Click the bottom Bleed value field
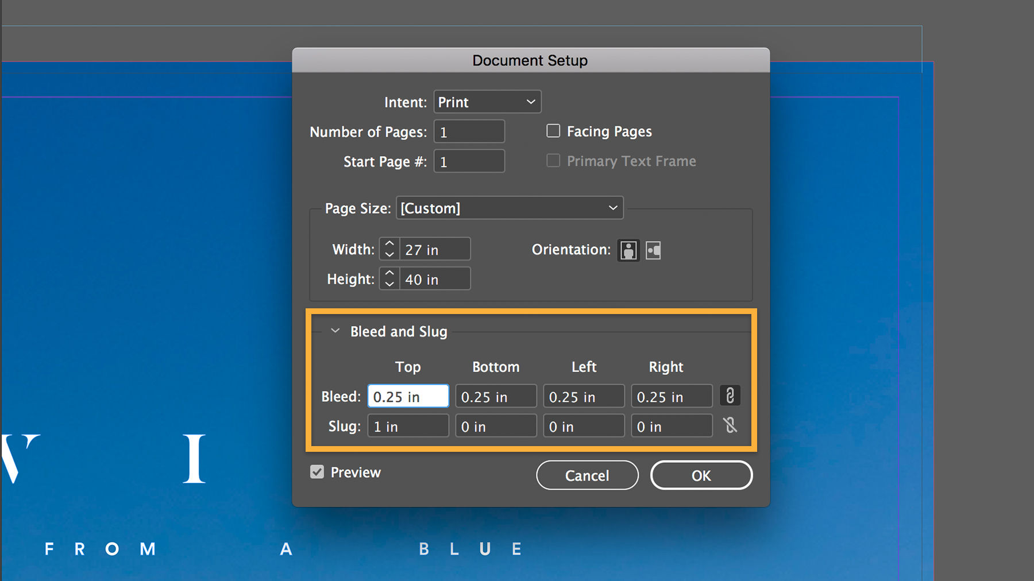Screen dimensions: 1034x581 tap(496, 396)
